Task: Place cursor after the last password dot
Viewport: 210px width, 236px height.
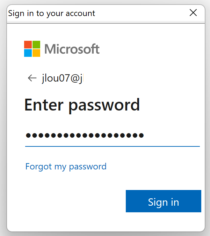Action: click(x=144, y=136)
